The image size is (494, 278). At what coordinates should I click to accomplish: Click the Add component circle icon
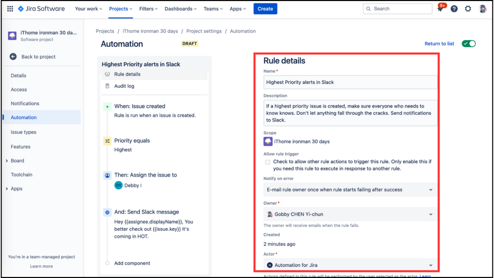point(108,263)
